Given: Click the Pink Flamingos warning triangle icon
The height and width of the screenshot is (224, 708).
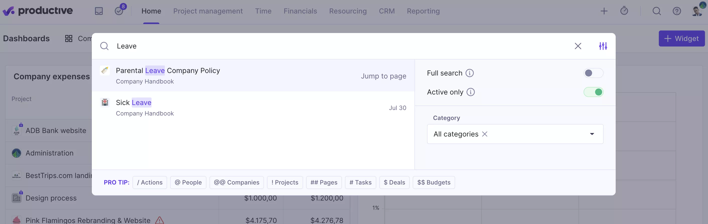Looking at the screenshot, I should [x=159, y=220].
